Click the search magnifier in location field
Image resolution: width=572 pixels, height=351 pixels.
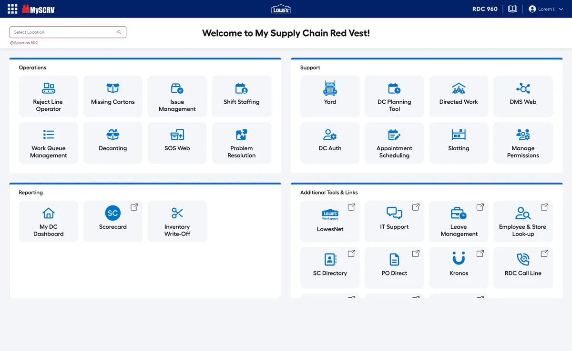[x=119, y=32]
